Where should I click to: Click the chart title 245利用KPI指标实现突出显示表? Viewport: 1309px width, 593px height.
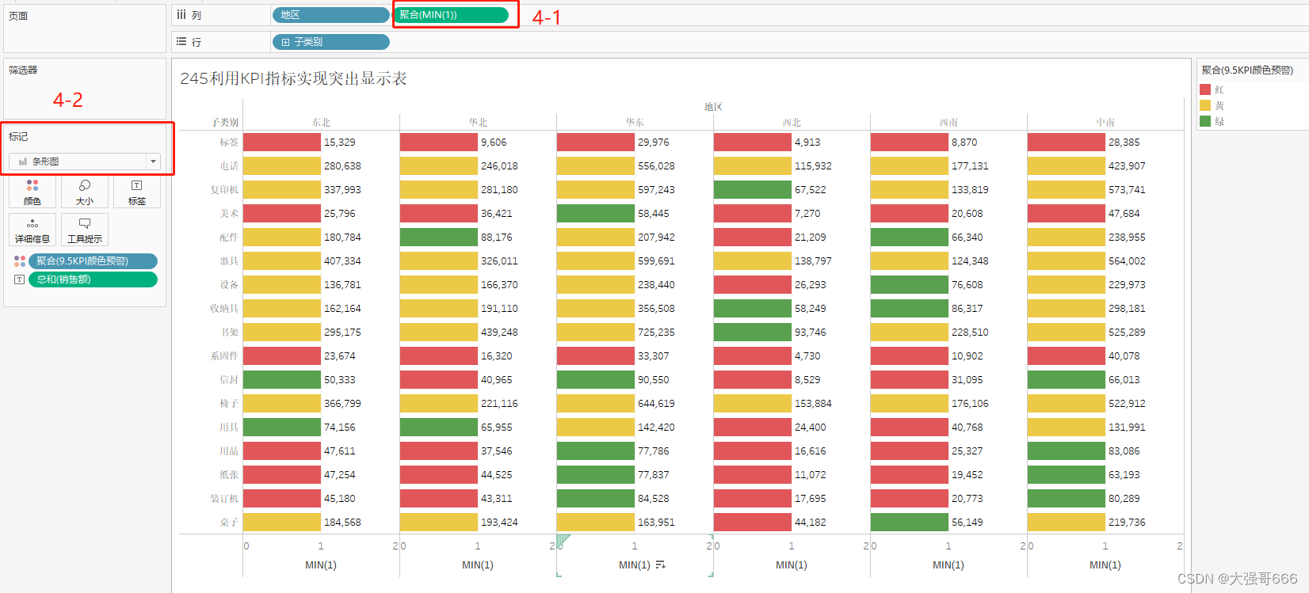point(293,78)
